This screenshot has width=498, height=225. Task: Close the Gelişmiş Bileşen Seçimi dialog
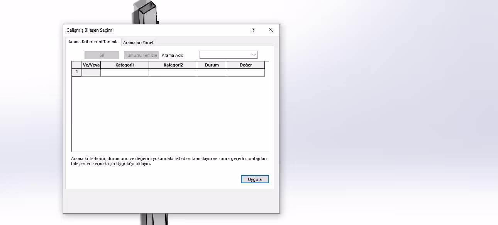[x=271, y=30]
